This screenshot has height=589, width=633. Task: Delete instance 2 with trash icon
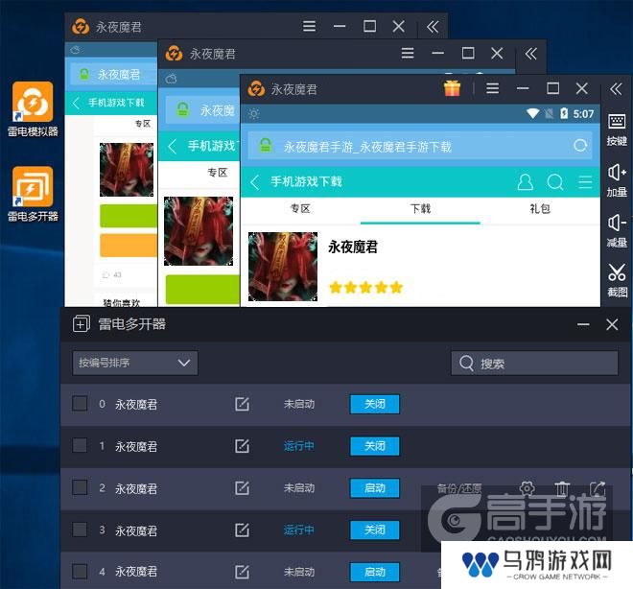tap(561, 488)
